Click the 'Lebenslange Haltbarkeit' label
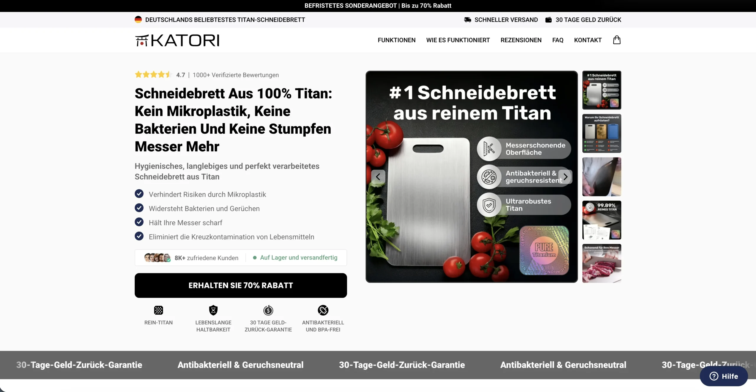This screenshot has width=756, height=392. (213, 326)
